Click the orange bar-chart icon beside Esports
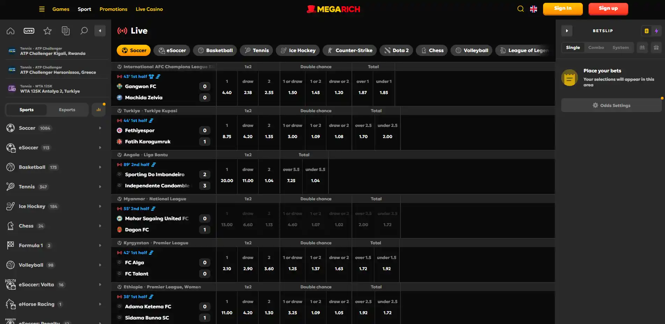 (99, 110)
